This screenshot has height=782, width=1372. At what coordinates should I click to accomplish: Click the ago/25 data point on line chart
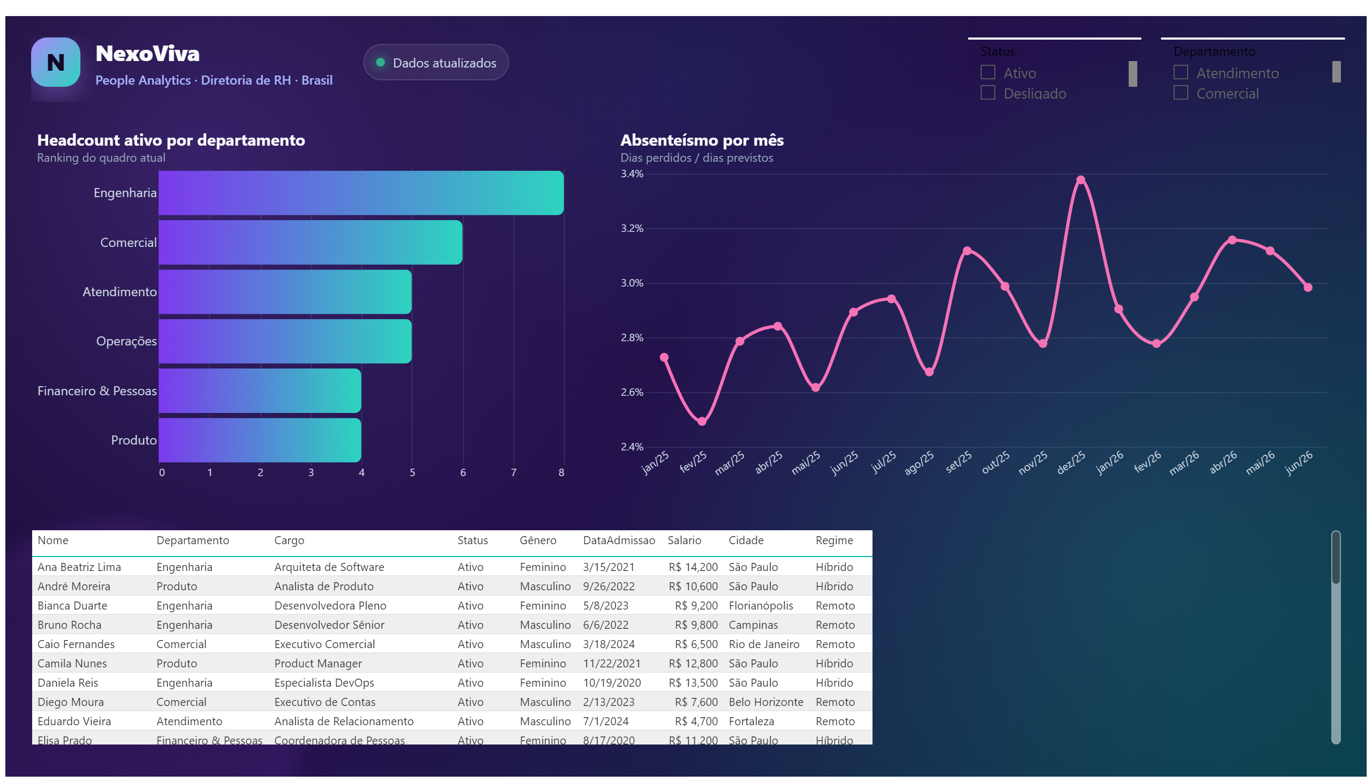929,372
